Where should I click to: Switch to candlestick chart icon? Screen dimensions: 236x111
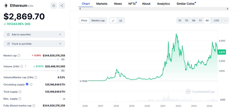(121, 21)
